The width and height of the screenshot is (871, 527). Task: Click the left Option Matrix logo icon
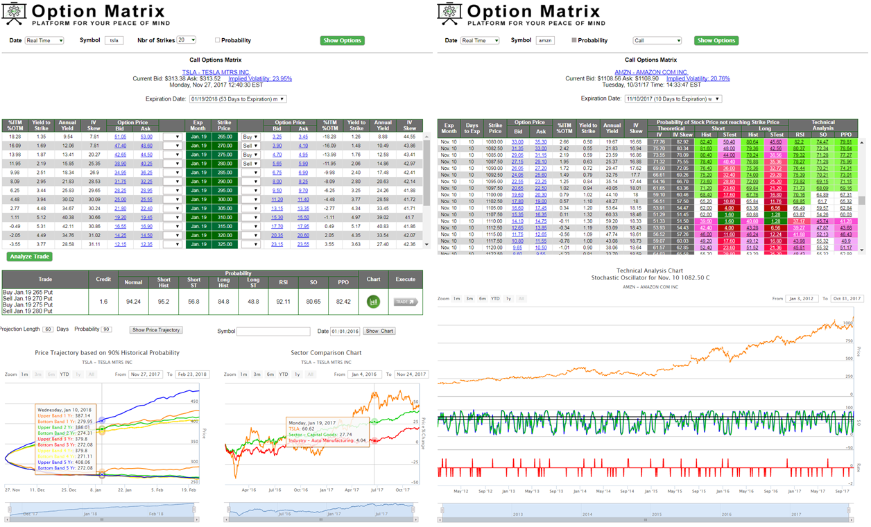14,14
